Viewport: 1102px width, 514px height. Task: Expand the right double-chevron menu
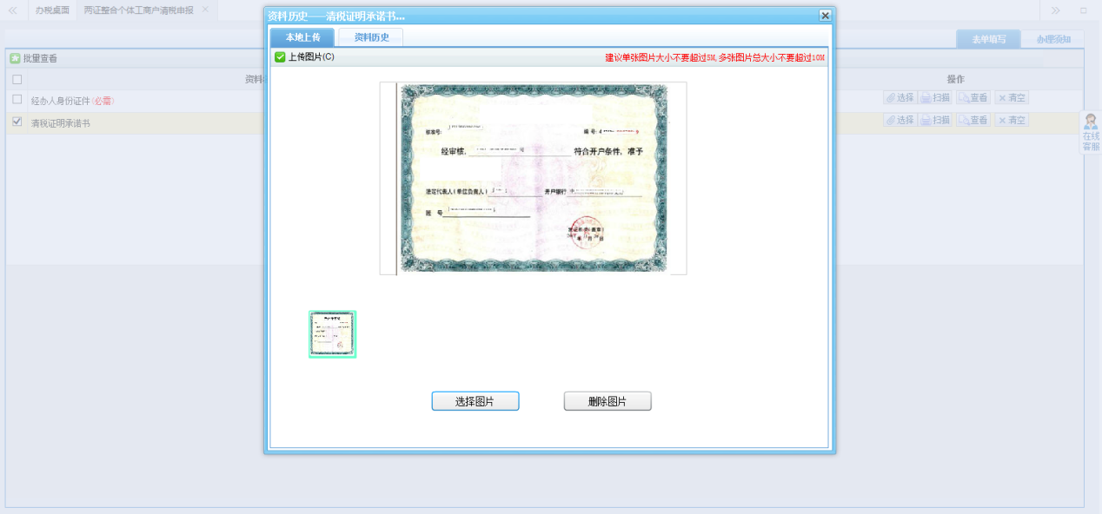(x=1054, y=10)
